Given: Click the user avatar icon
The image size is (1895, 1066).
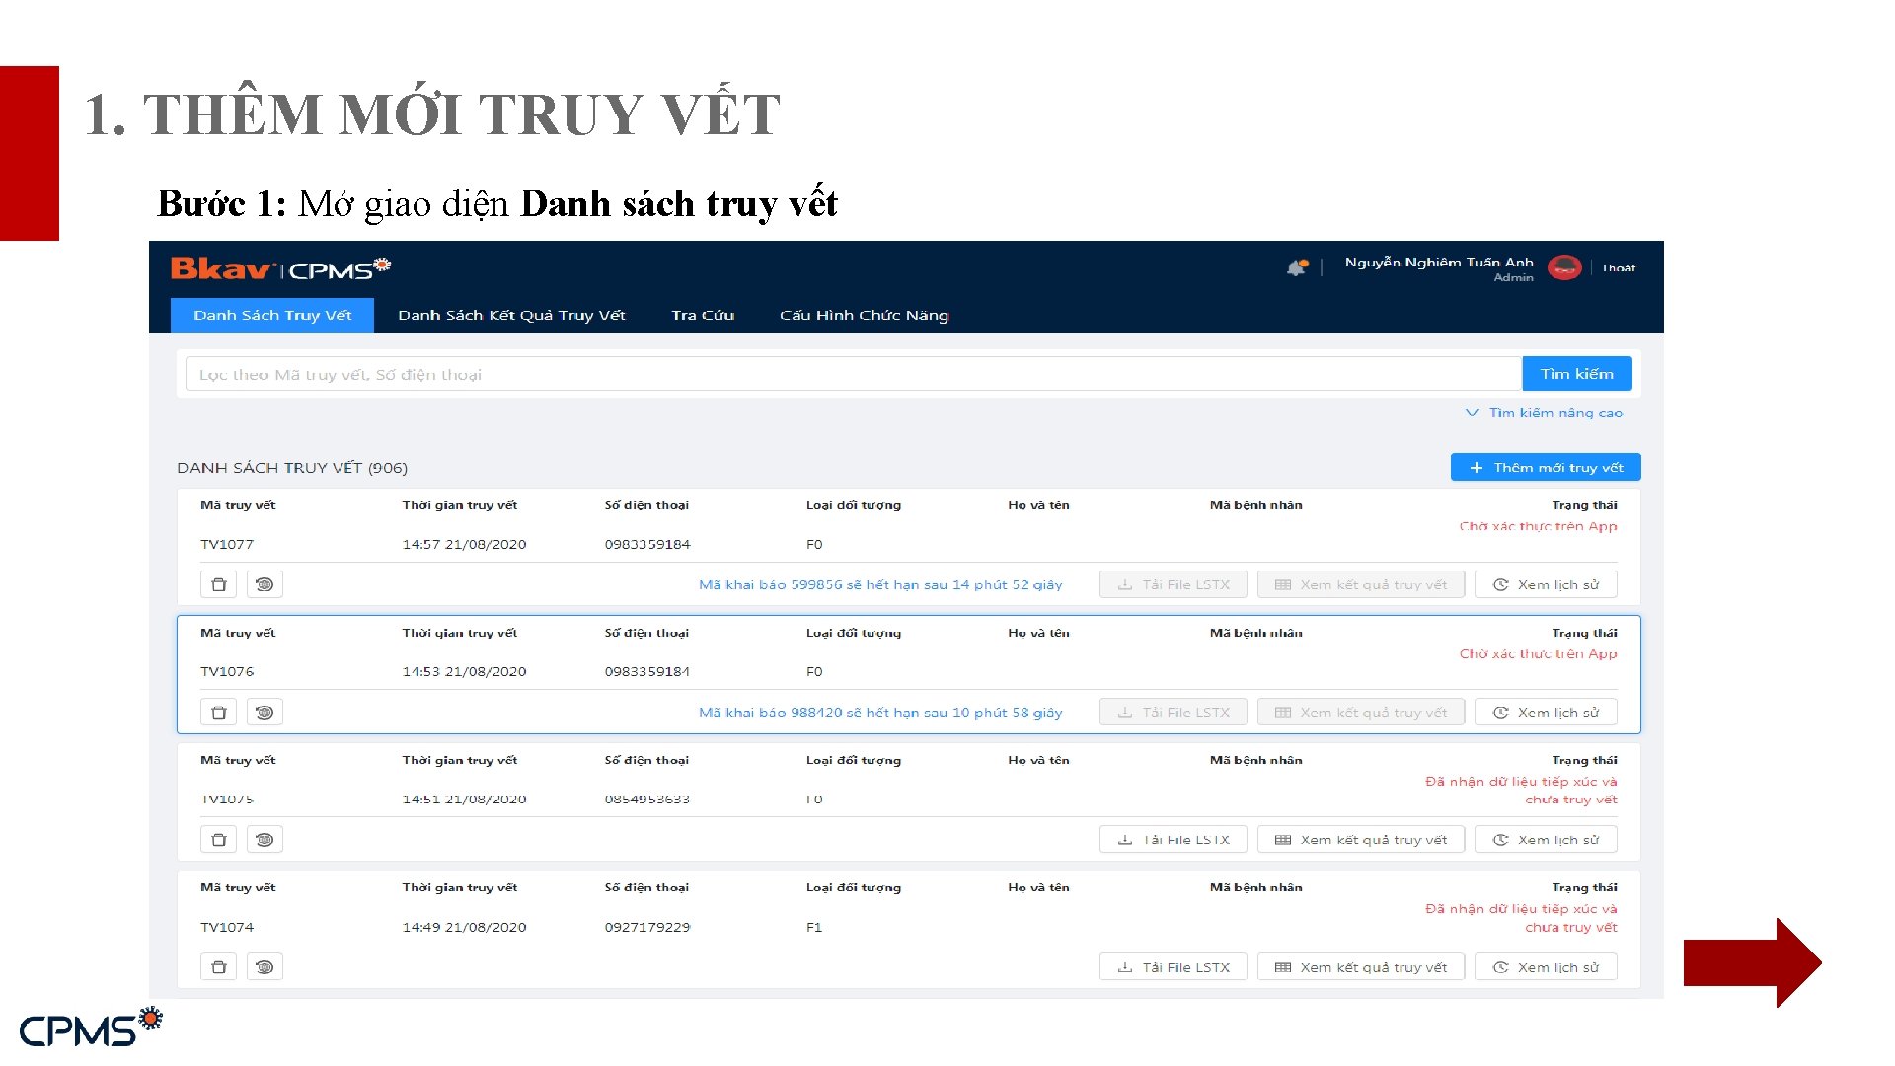Looking at the screenshot, I should (x=1564, y=267).
